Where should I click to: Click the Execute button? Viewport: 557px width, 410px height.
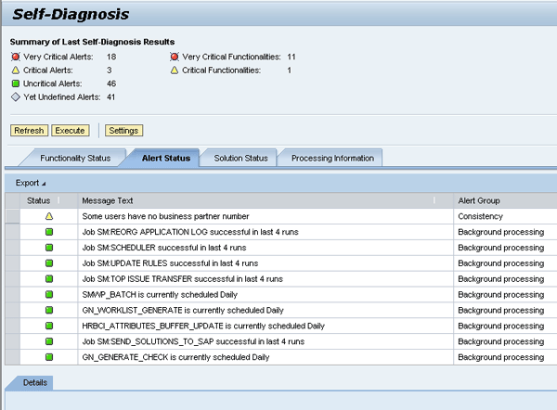pos(70,131)
